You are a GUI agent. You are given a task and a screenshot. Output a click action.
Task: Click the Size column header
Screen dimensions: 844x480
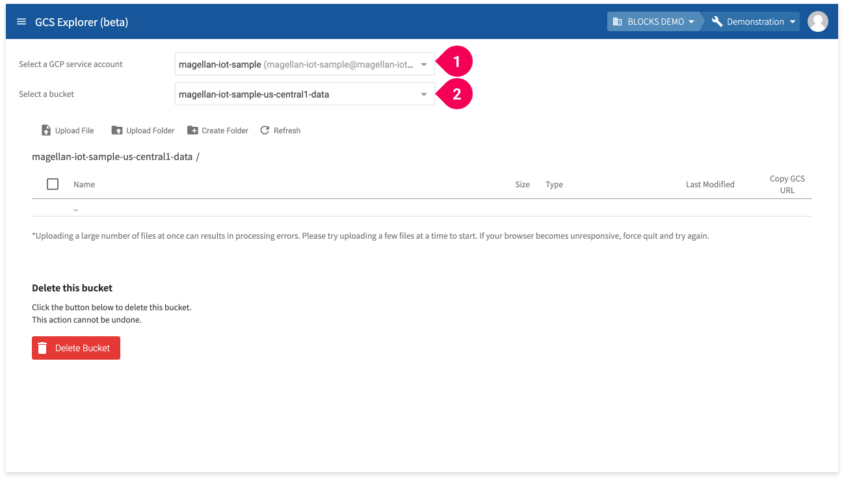pyautogui.click(x=523, y=185)
